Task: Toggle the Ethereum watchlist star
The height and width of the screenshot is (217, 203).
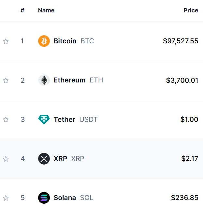Action: click(6, 80)
